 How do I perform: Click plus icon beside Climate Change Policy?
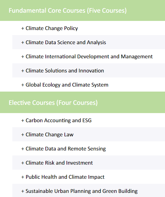(23, 28)
